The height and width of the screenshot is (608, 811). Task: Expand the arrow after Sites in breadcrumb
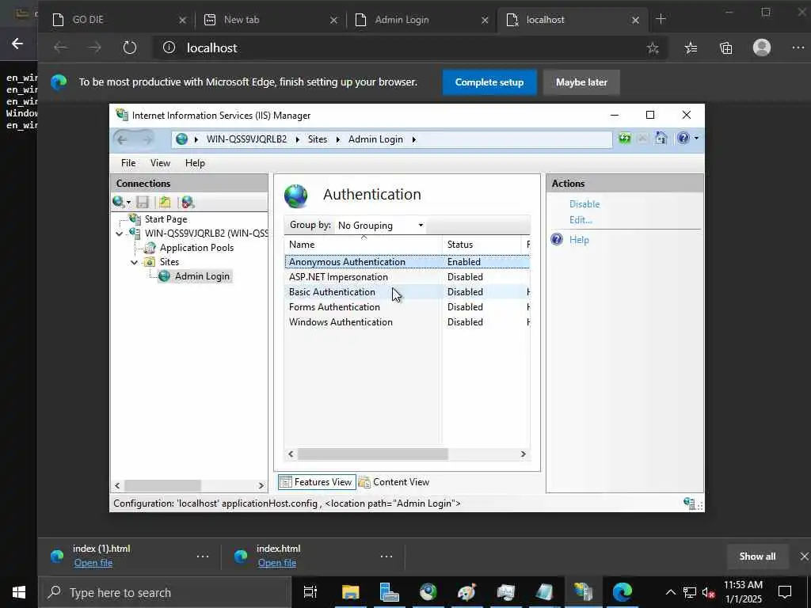click(x=337, y=139)
